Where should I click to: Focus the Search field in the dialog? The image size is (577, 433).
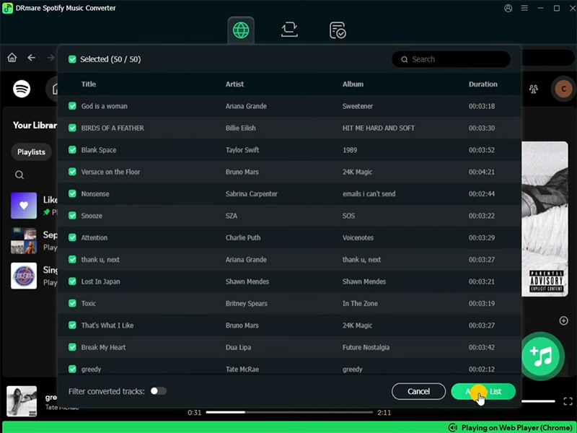tap(452, 59)
